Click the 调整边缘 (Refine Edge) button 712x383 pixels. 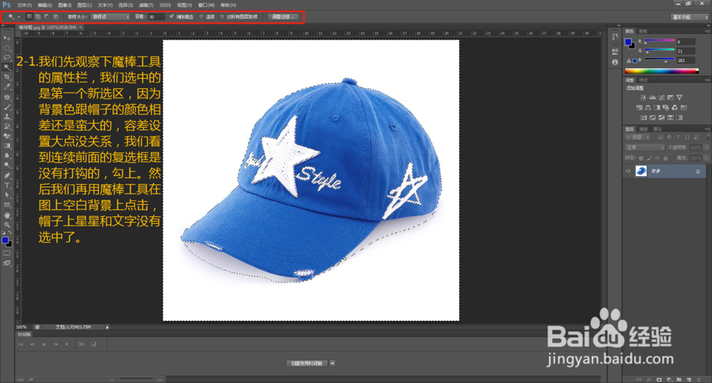[283, 17]
